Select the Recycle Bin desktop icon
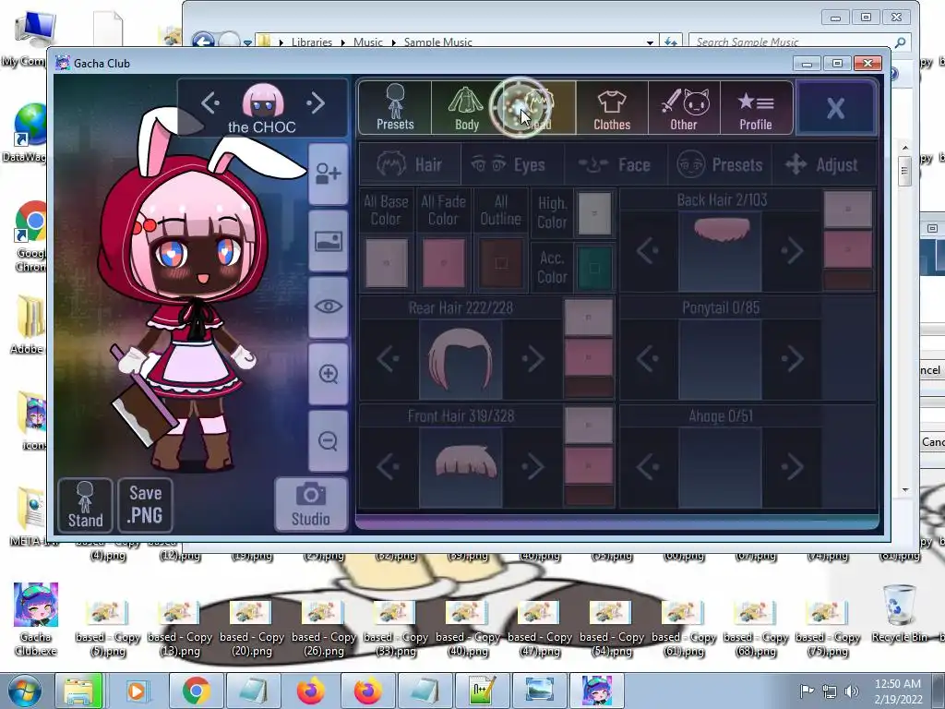This screenshot has height=709, width=945. (901, 614)
